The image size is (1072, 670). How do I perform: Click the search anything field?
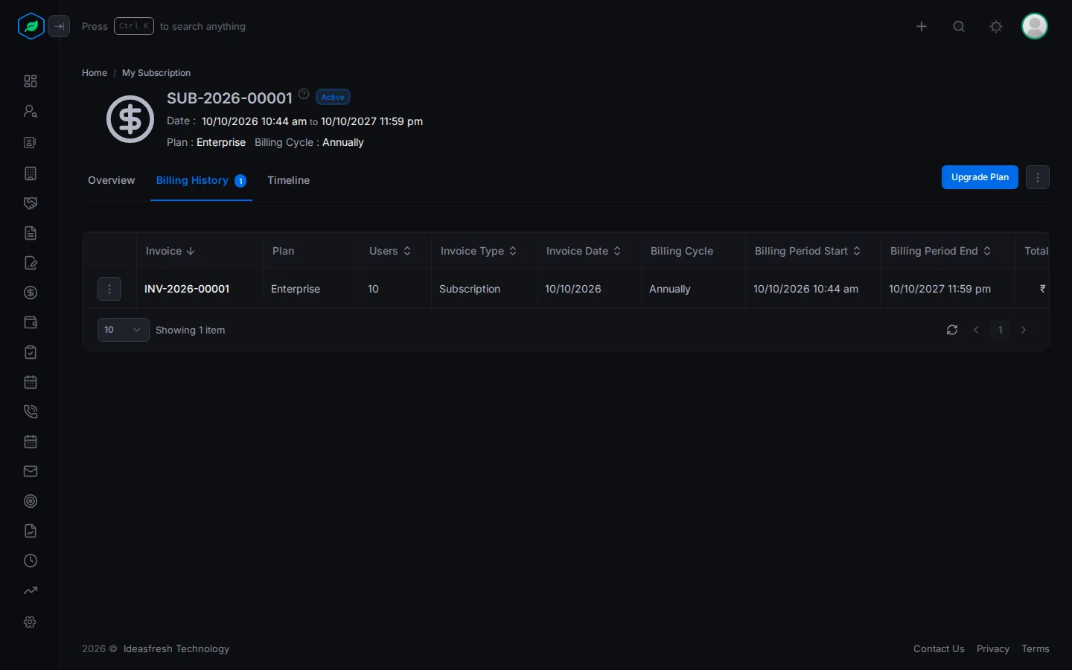tap(164, 26)
